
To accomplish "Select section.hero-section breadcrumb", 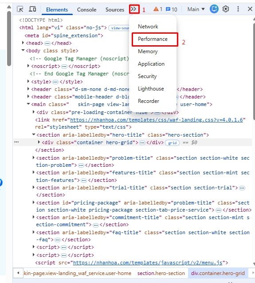I will click(x=161, y=273).
